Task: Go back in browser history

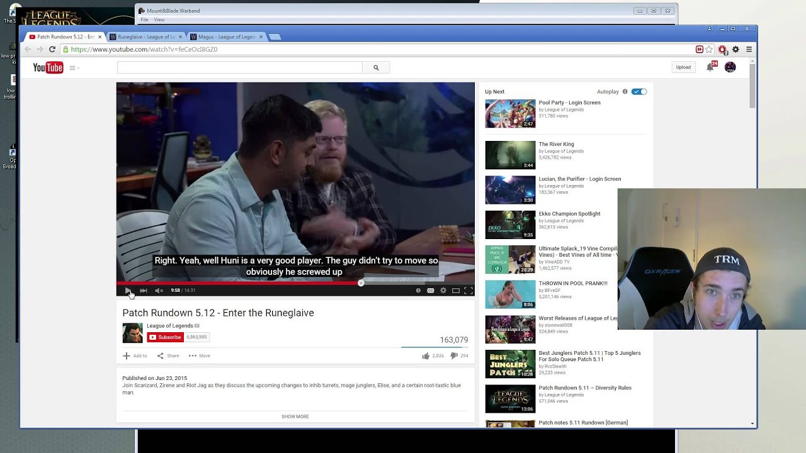Action: pyautogui.click(x=28, y=49)
